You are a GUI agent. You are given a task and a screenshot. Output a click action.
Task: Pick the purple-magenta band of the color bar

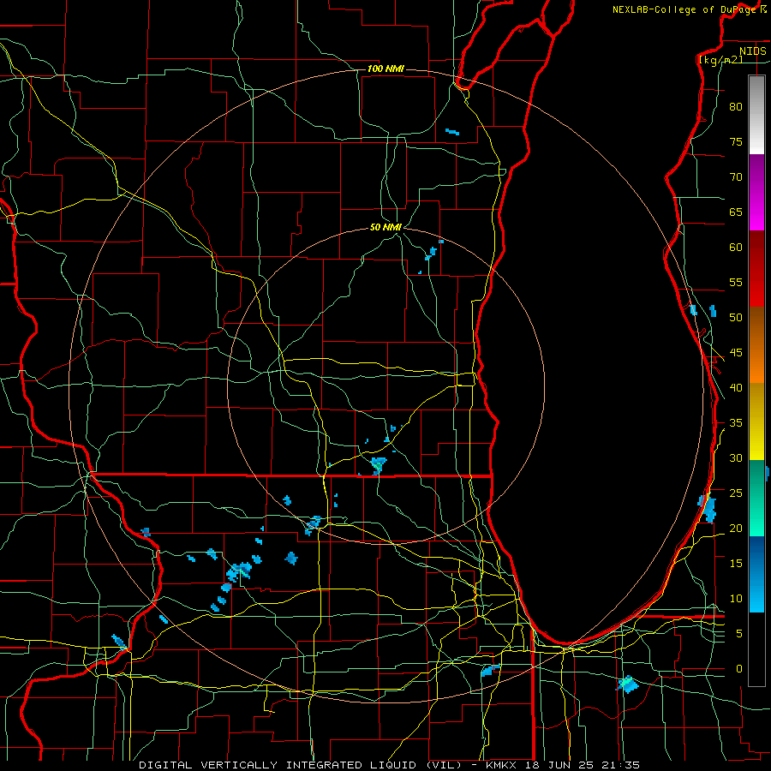[x=756, y=192]
